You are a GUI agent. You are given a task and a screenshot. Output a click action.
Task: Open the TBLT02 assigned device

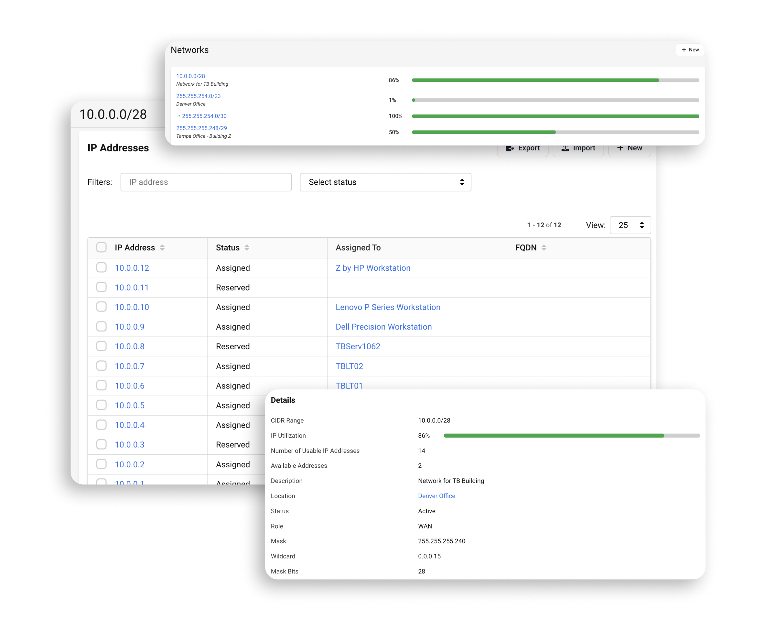click(x=349, y=366)
